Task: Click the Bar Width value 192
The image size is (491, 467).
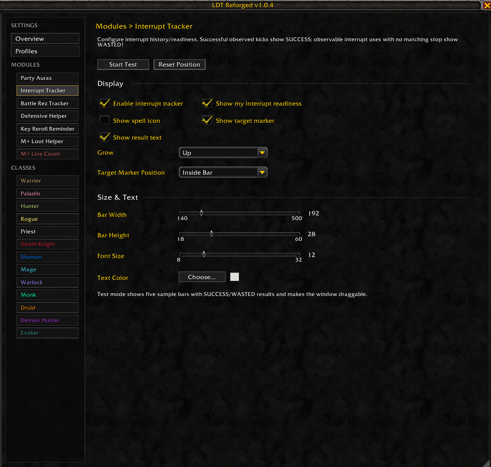Action: (314, 213)
